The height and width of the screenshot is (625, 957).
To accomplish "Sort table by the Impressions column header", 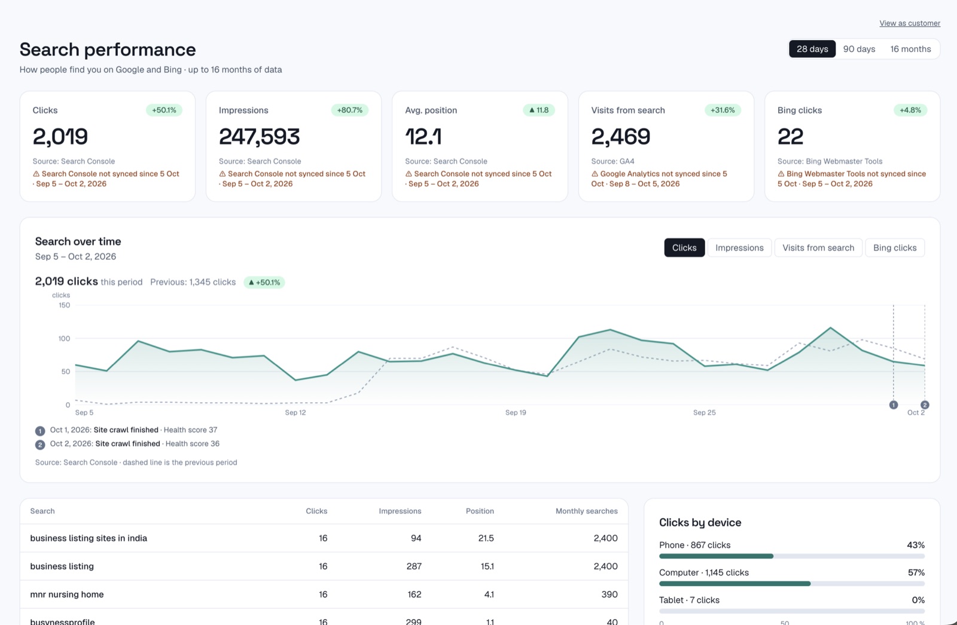I will [x=400, y=511].
